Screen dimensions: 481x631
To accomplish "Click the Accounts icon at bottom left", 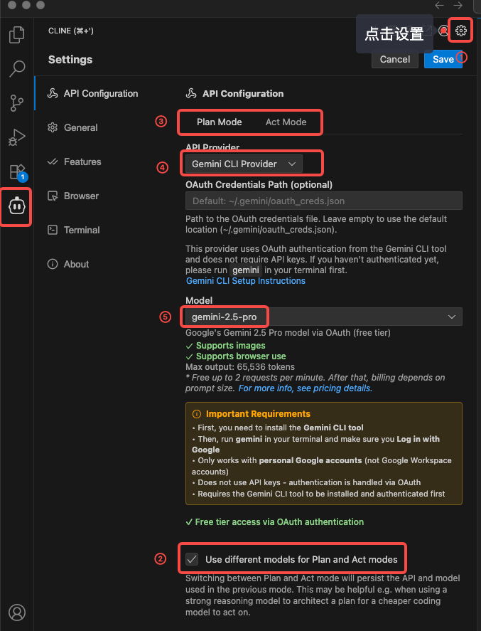I will pos(17,612).
